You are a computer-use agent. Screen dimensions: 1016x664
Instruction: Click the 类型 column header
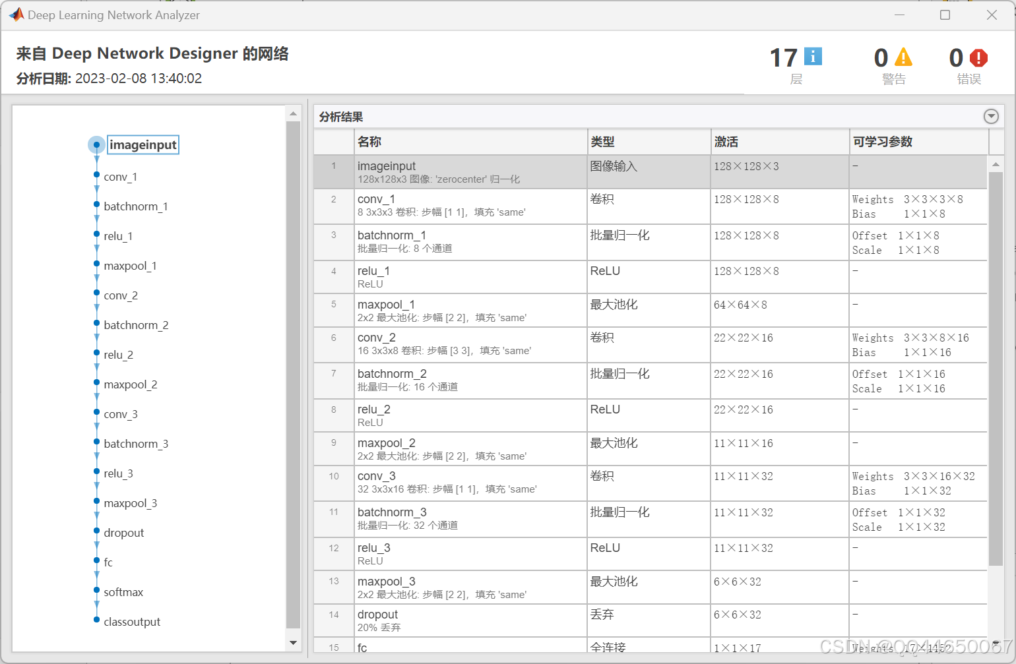pos(649,142)
